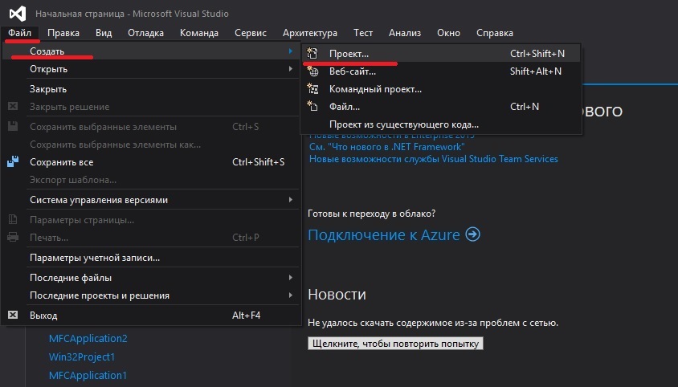Open the Анализ menu

[405, 33]
